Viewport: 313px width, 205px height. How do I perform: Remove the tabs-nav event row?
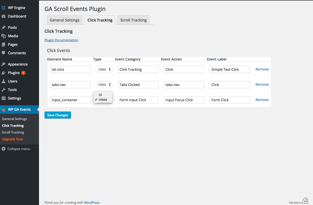[x=262, y=84]
